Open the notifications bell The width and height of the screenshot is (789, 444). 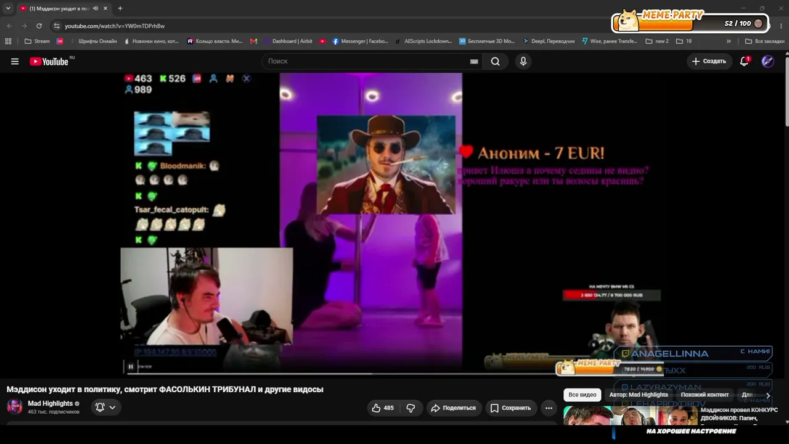point(745,61)
